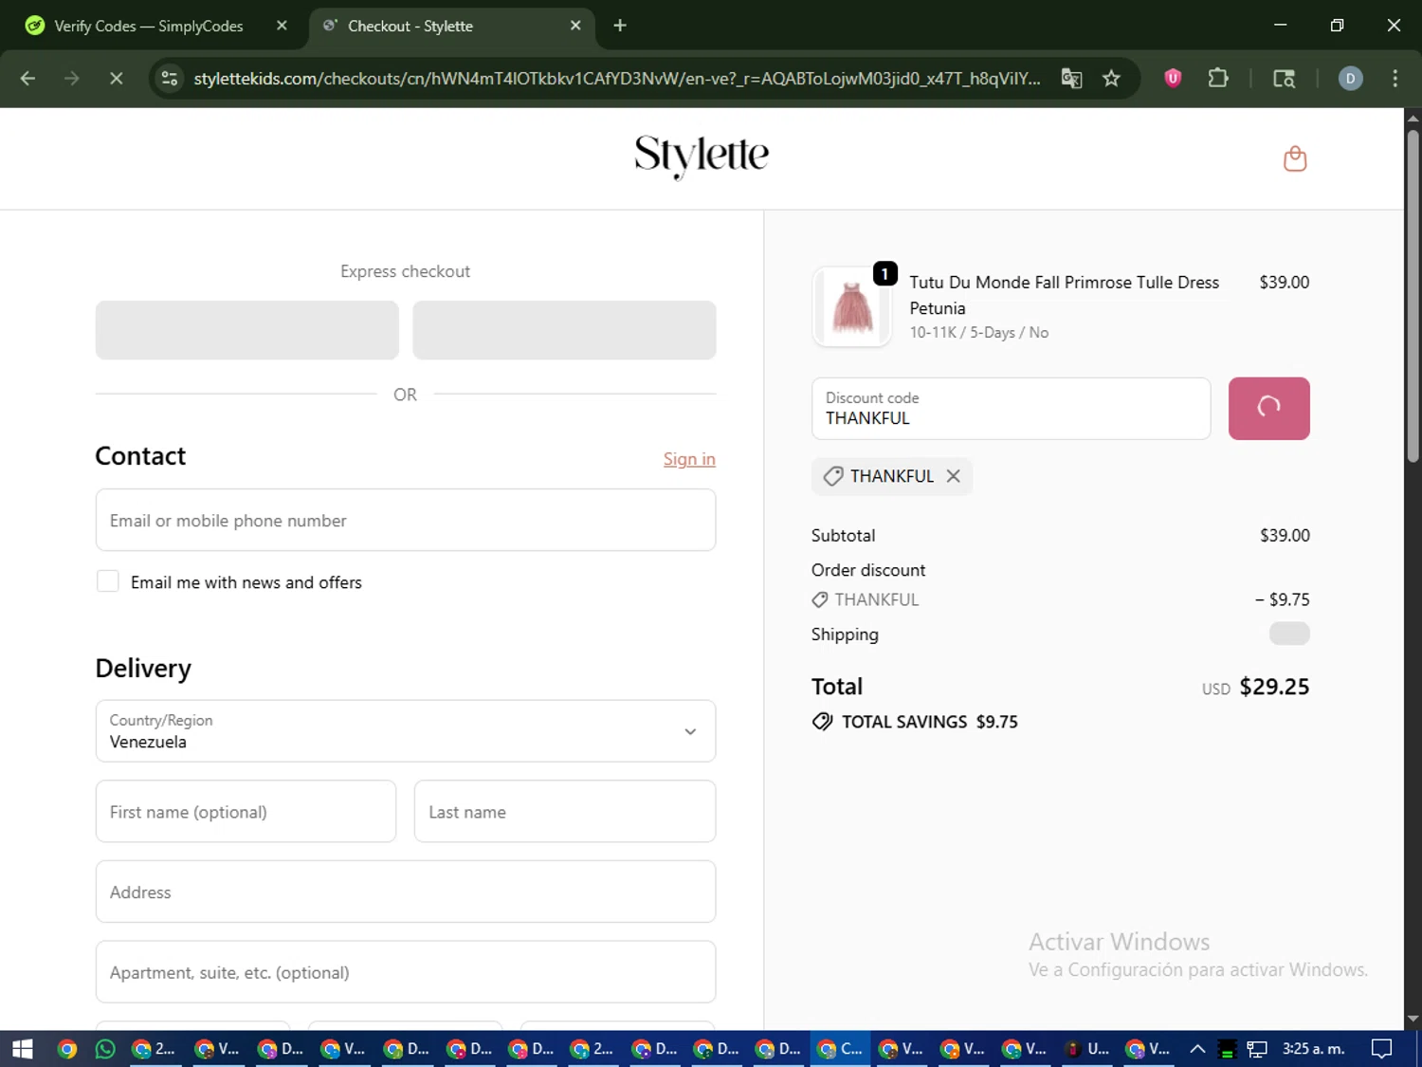This screenshot has height=1067, width=1422.
Task: Click the Sign in link
Action: pos(689,459)
